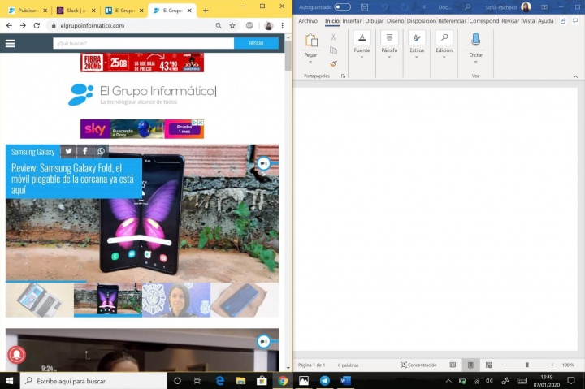Image resolution: width=585 pixels, height=389 pixels.
Task: Share article on Facebook icon
Action: point(85,151)
